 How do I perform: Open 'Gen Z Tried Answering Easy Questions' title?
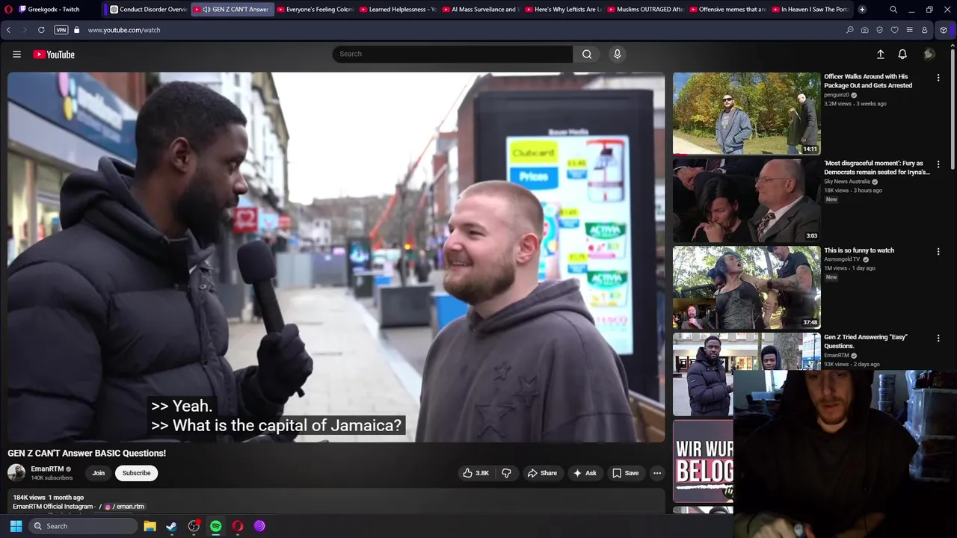[866, 341]
